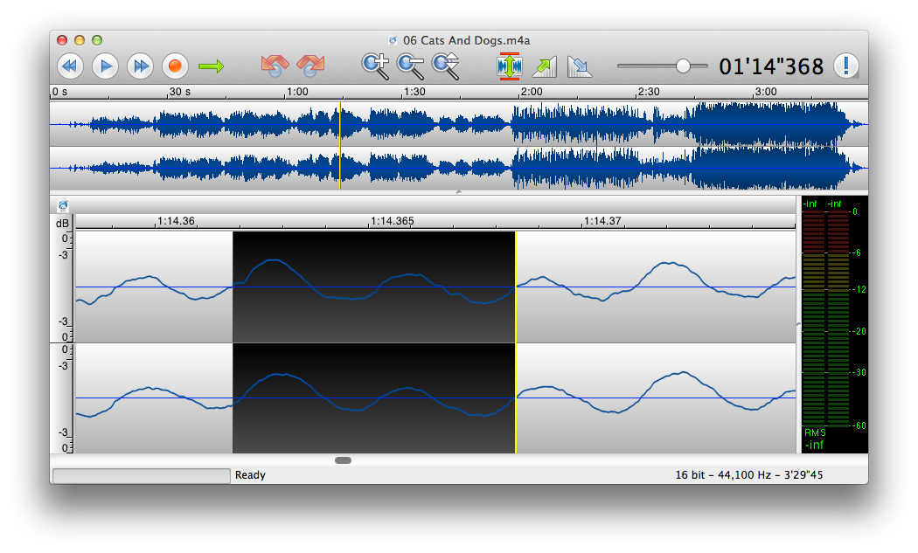The image size is (918, 553).
Task: Zoom in with the plus magnifier
Action: [x=375, y=66]
